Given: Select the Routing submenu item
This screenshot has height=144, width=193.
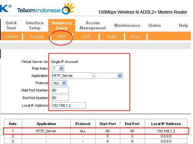Looking at the screenshot, I should 36,37.
